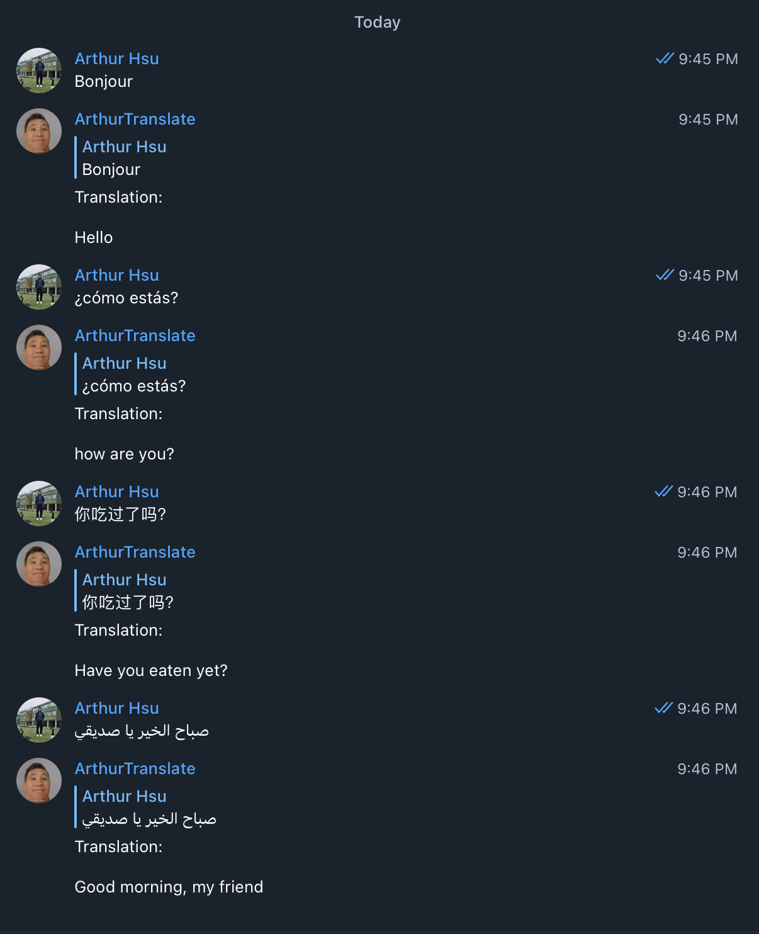Click Arthur Hsu's avatar next to the Arabic message
This screenshot has height=934, width=759.
38,720
